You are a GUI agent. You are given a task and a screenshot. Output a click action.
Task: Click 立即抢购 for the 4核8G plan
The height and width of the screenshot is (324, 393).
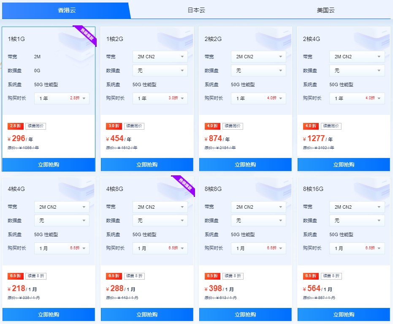coord(147,314)
